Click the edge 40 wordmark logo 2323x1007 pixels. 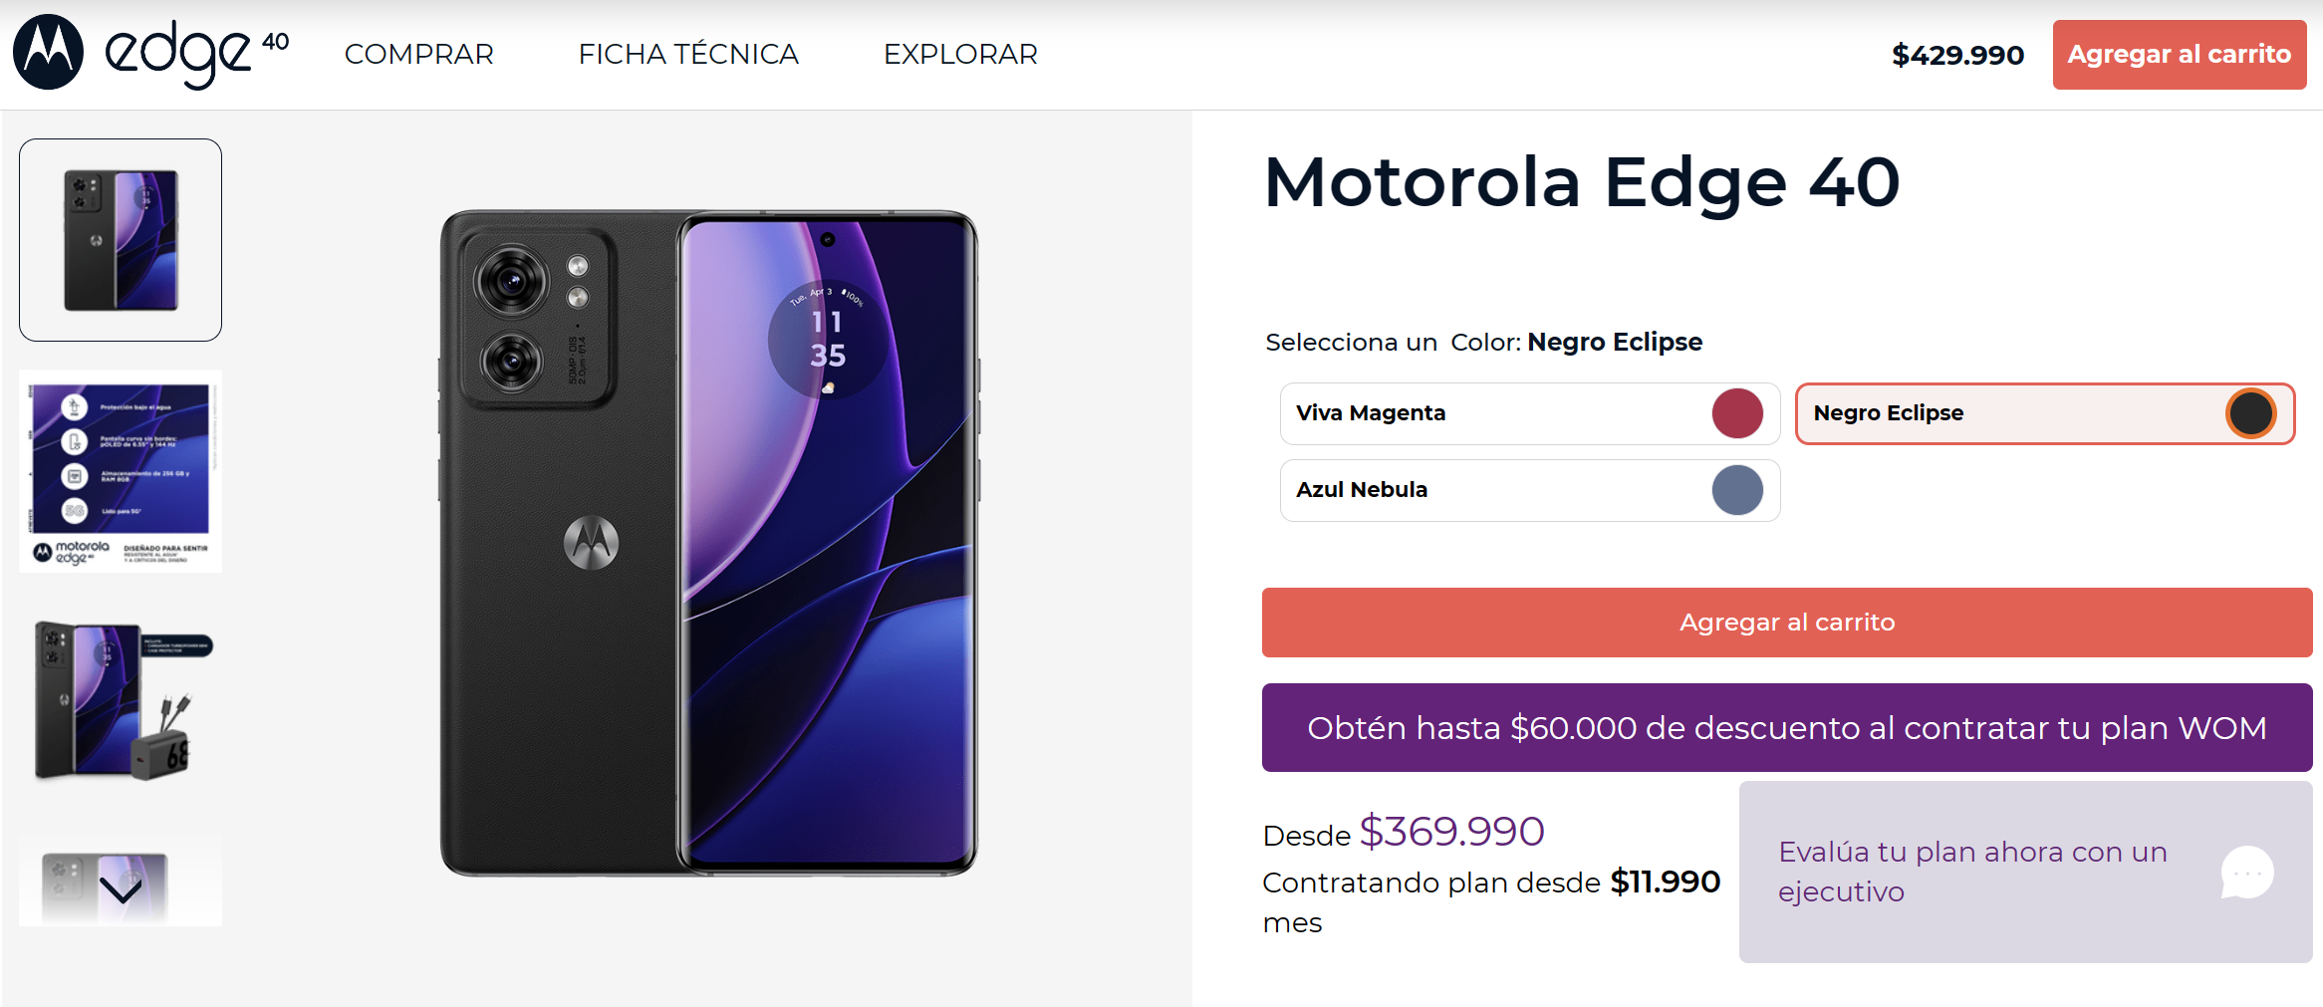pyautogui.click(x=196, y=55)
